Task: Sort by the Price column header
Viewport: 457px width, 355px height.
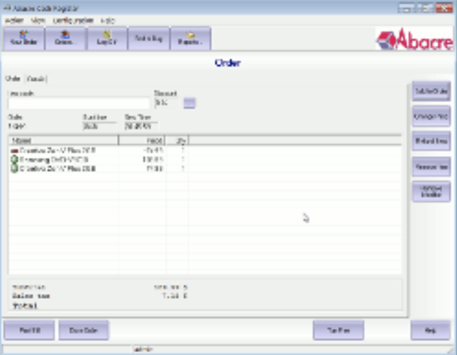Action: 142,141
